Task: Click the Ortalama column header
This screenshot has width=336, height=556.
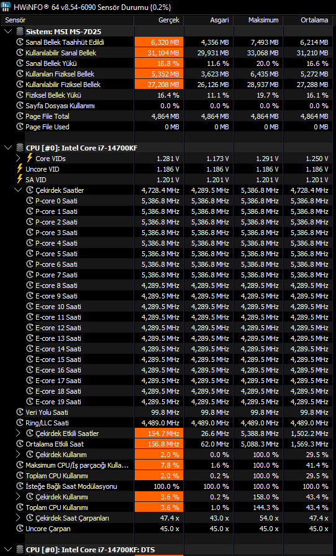Action: [309, 20]
